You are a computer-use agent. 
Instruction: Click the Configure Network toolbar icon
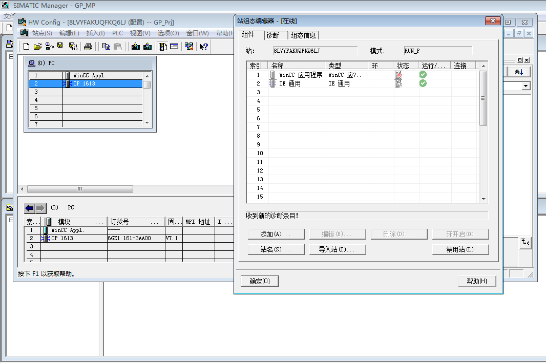click(189, 46)
